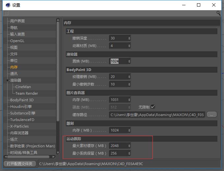
Task: Click the sidebar horizontal scroll right arrow
Action: click(x=54, y=157)
